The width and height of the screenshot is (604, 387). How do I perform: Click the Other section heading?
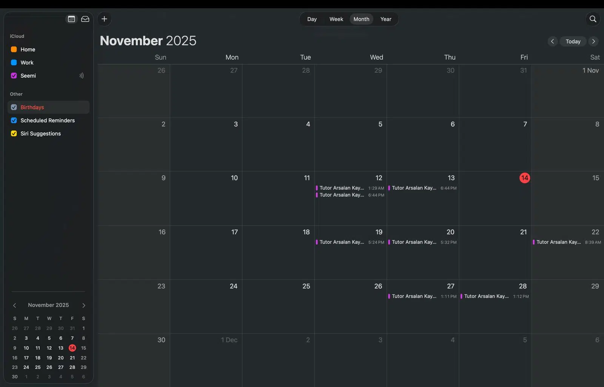16,94
